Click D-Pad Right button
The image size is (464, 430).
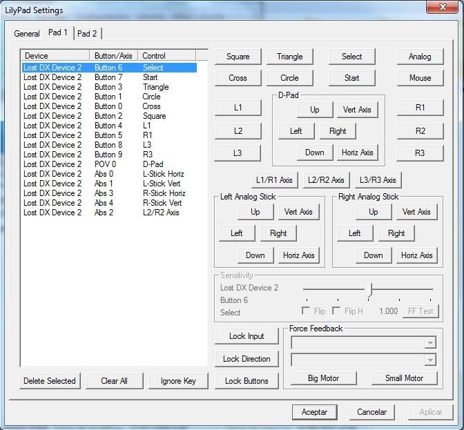pos(338,131)
